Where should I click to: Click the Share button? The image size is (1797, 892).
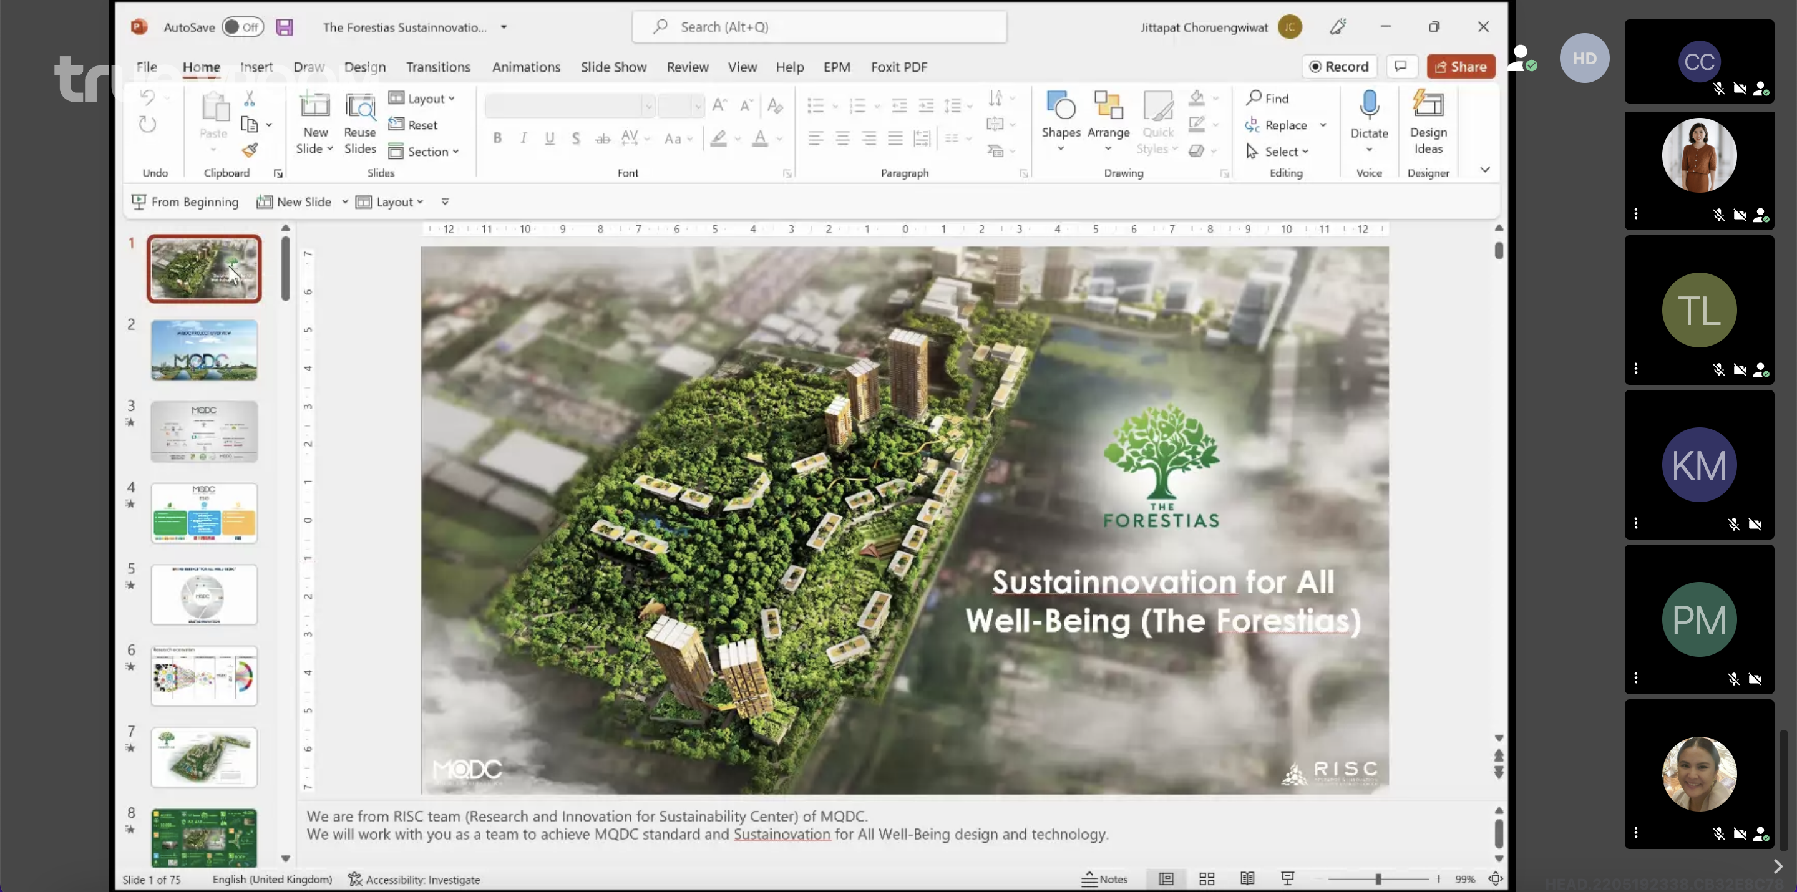click(x=1461, y=66)
